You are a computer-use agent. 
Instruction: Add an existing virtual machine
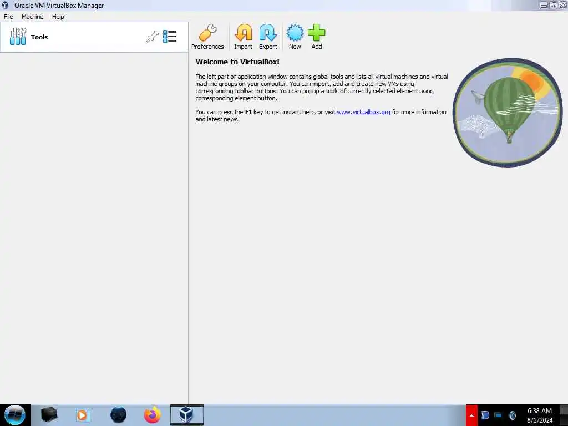[x=317, y=37]
